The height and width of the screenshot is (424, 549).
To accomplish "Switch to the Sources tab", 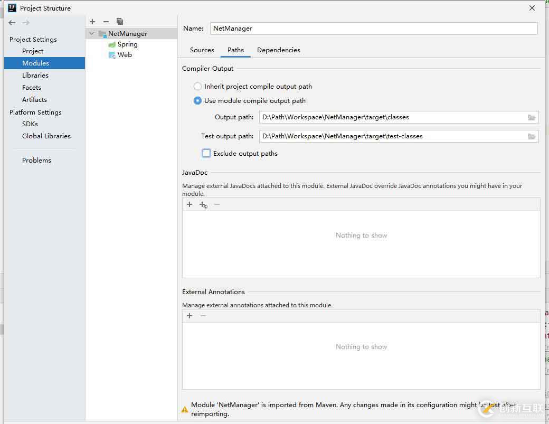I will [x=202, y=50].
